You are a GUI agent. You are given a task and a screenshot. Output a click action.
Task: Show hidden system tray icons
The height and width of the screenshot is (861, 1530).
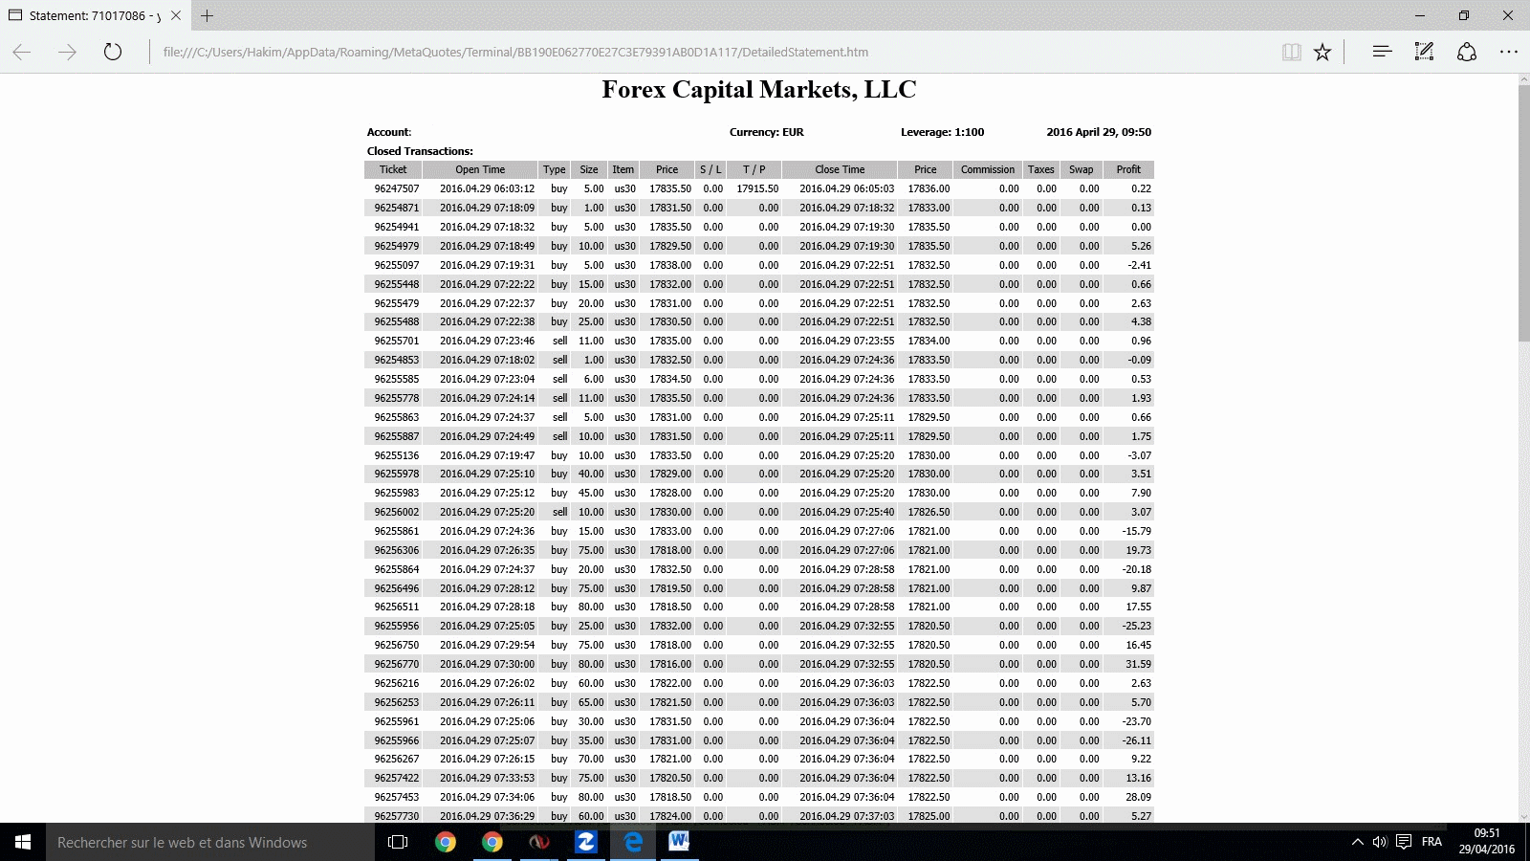pyautogui.click(x=1357, y=842)
